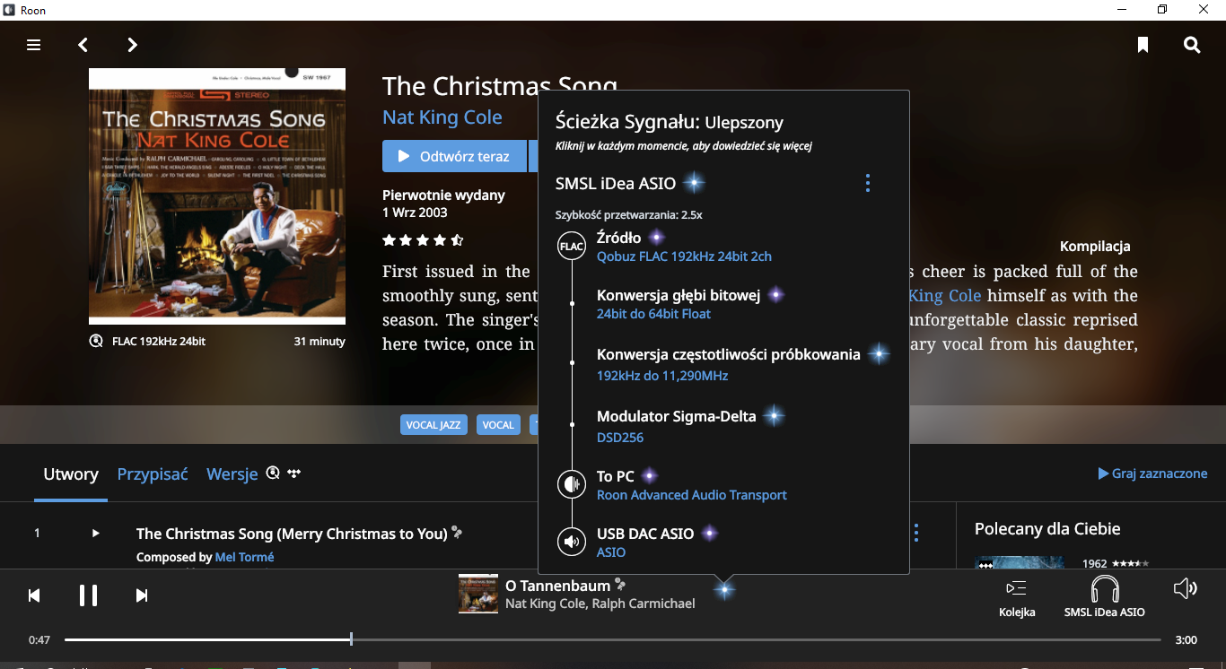1226x669 pixels.
Task: Click 24bit do 64bit Float value
Action: point(653,314)
